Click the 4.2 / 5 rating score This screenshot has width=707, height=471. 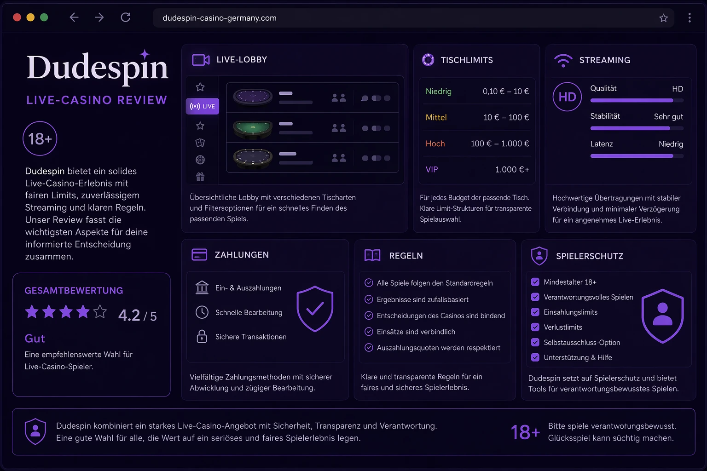point(137,315)
